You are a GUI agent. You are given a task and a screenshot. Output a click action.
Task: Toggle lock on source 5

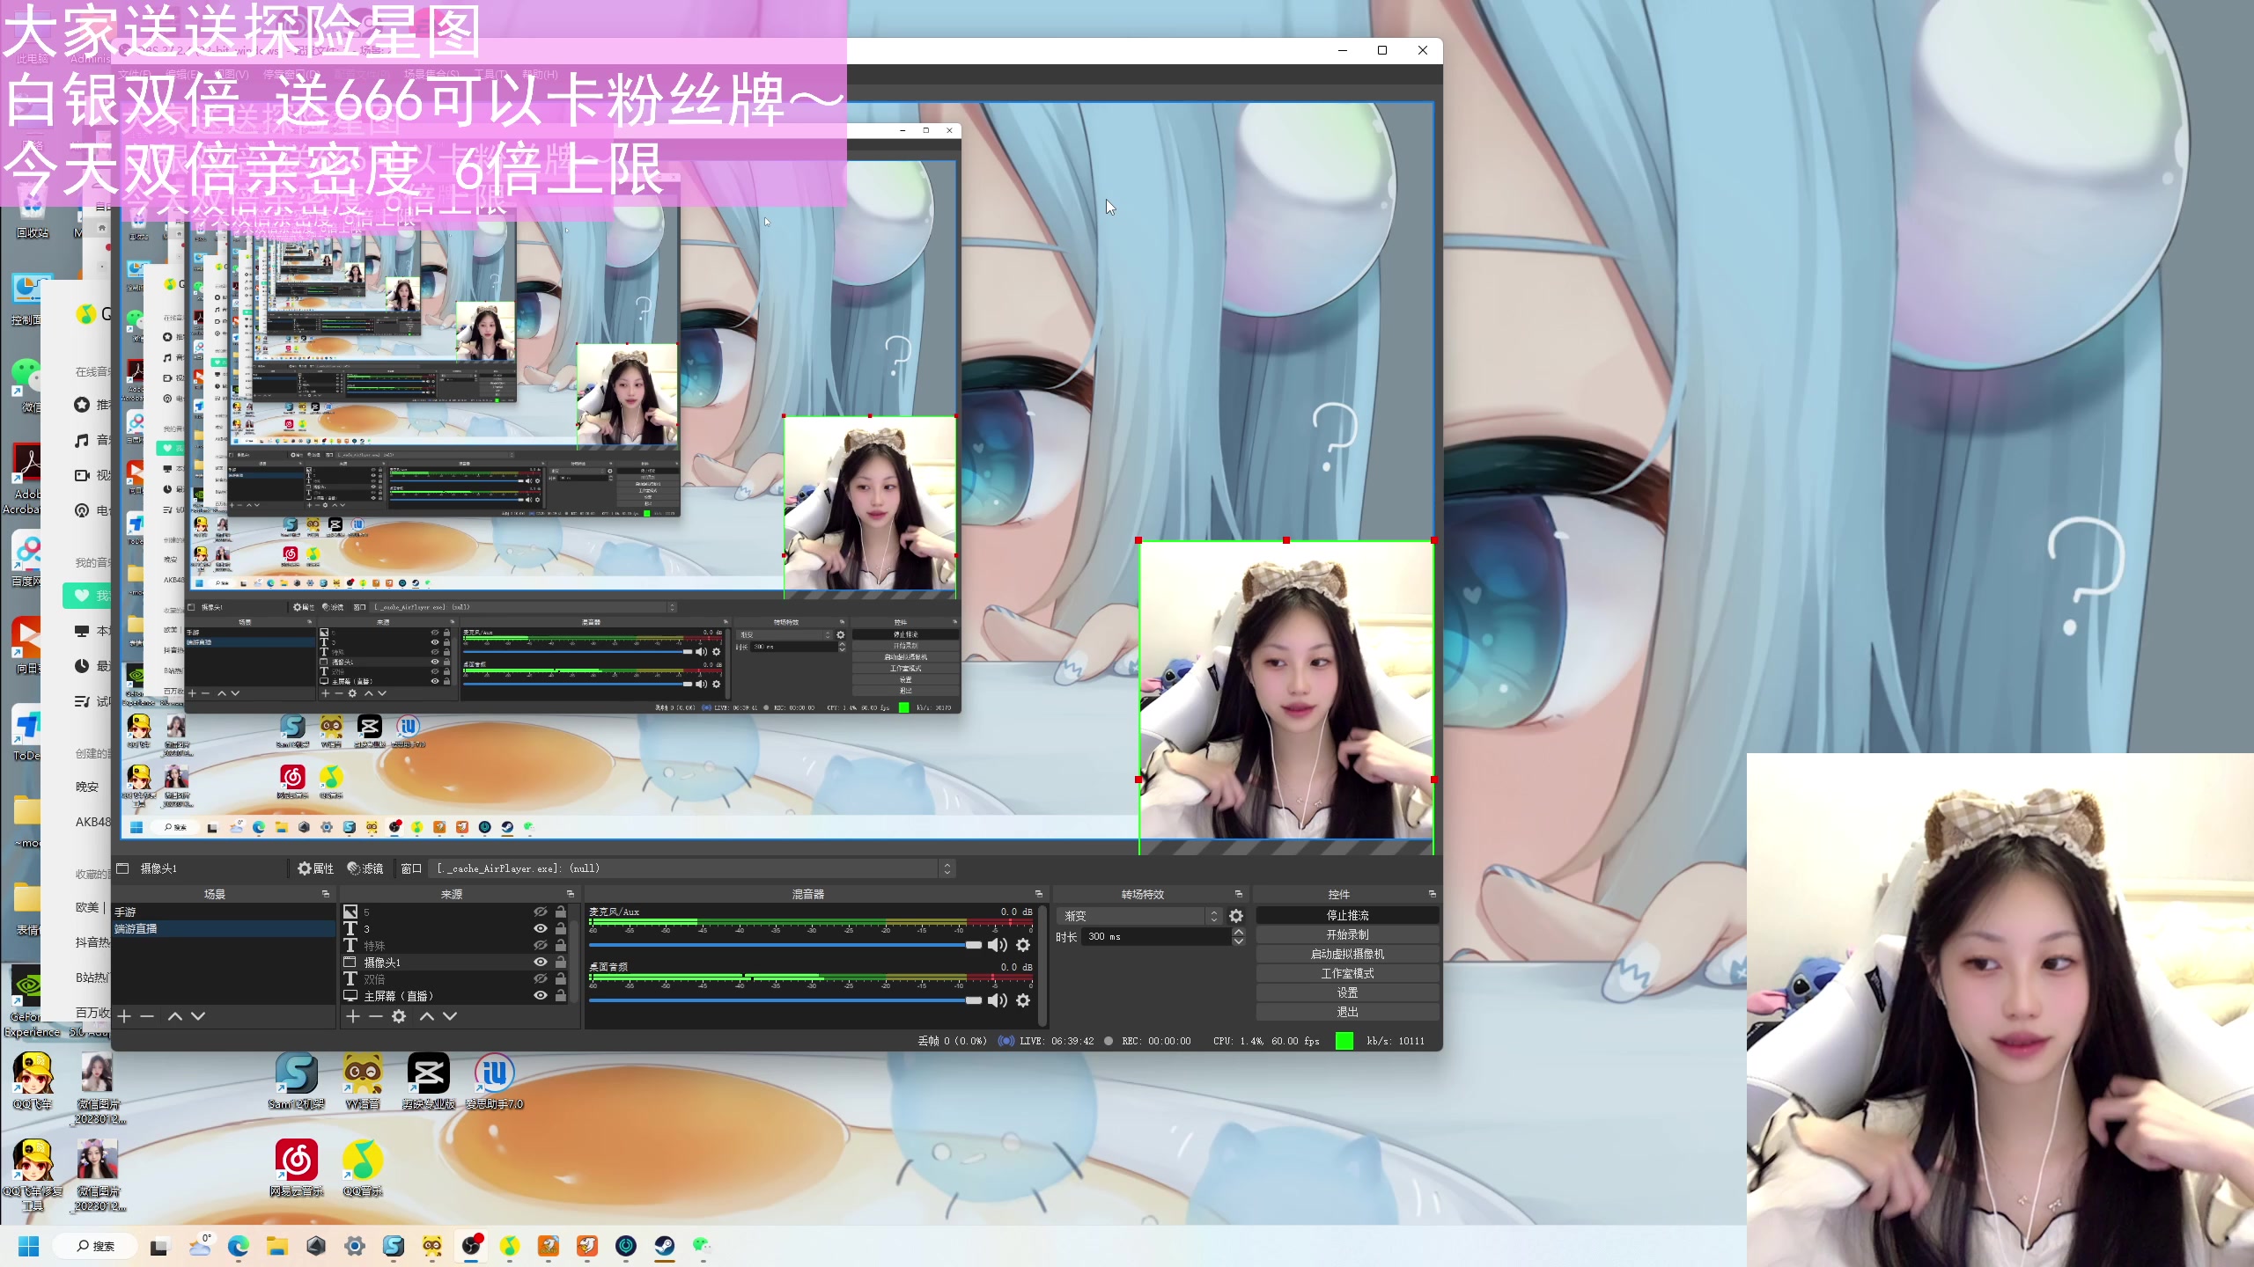(x=561, y=912)
